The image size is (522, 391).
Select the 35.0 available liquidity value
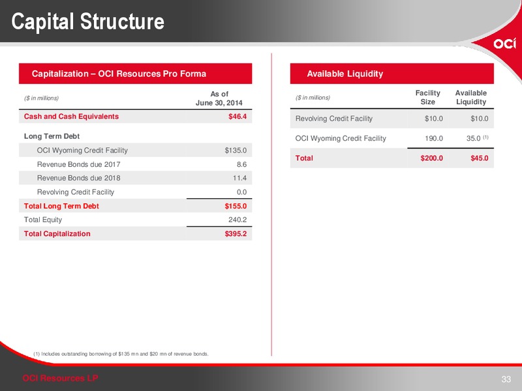(473, 138)
